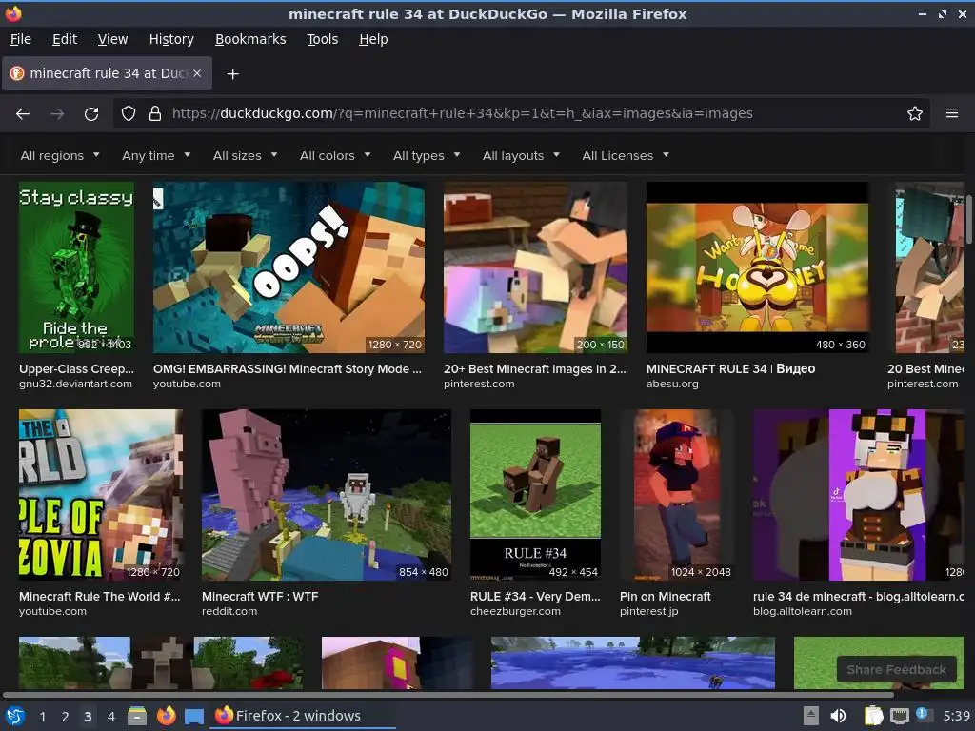
Task: Open the clipboard manager tray icon
Action: pos(874,716)
